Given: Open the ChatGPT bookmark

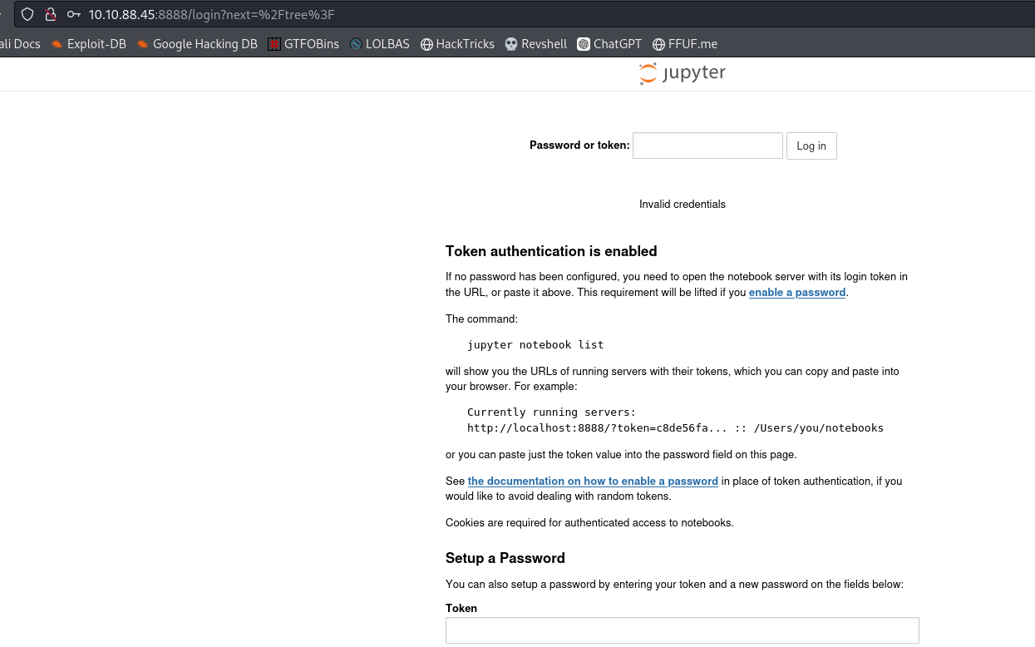Looking at the screenshot, I should [x=609, y=44].
